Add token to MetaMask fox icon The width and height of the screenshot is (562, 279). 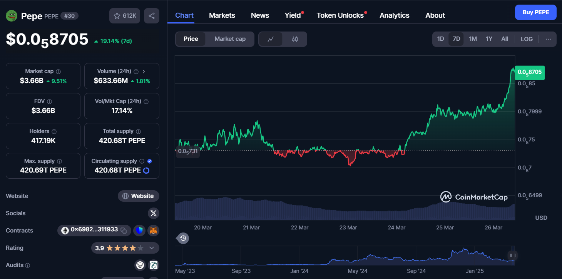click(x=154, y=231)
